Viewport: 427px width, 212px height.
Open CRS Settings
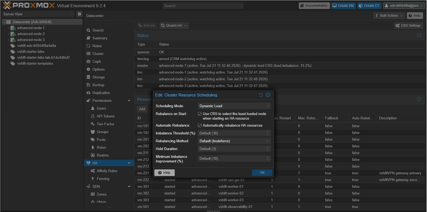[x=408, y=26]
